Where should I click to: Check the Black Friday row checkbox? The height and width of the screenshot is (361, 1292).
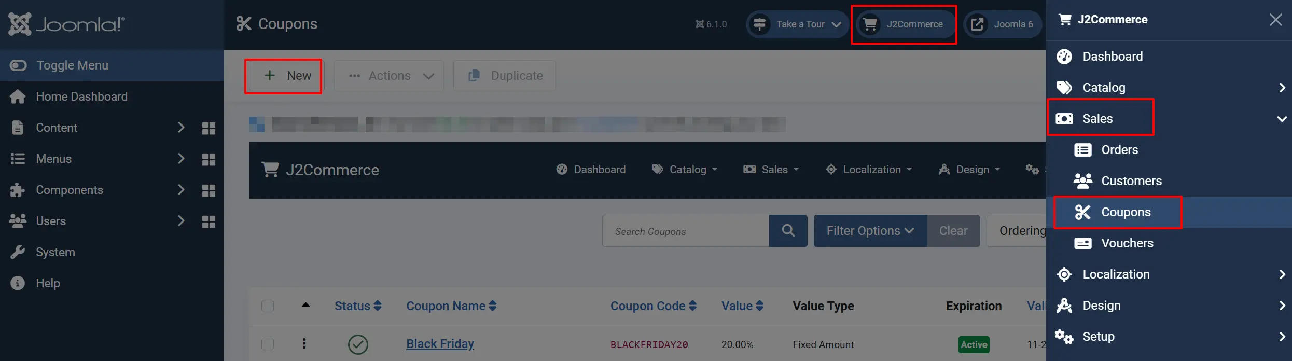click(x=268, y=344)
